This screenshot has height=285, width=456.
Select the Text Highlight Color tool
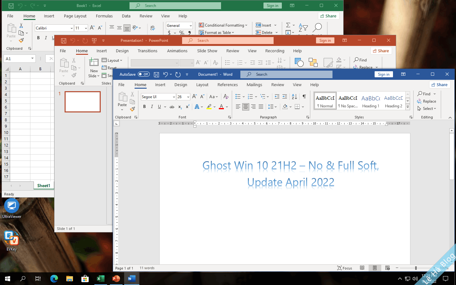[x=210, y=107]
